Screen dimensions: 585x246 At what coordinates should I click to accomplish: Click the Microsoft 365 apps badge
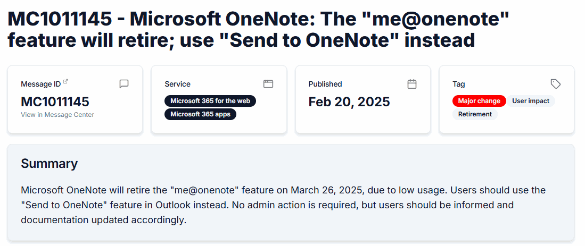200,114
